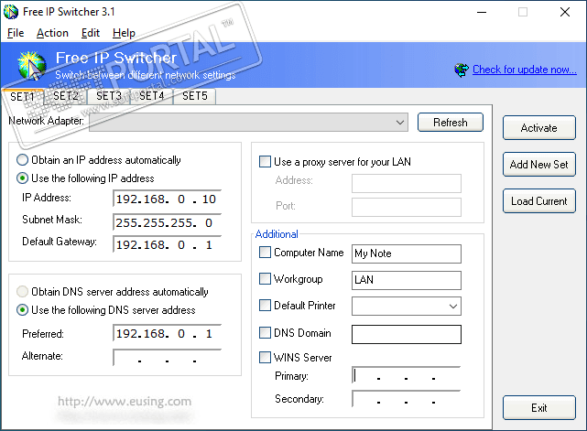This screenshot has width=587, height=431.
Task: Switch to the SET1 tab
Action: coord(22,96)
